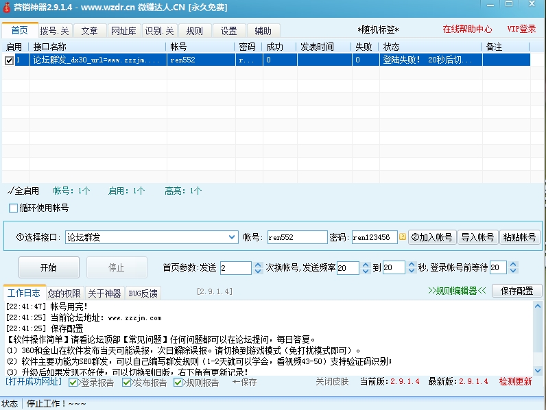The height and width of the screenshot is (410, 546).
Task: Enable the 循环使用帐号 checkbox
Action: (x=13, y=208)
